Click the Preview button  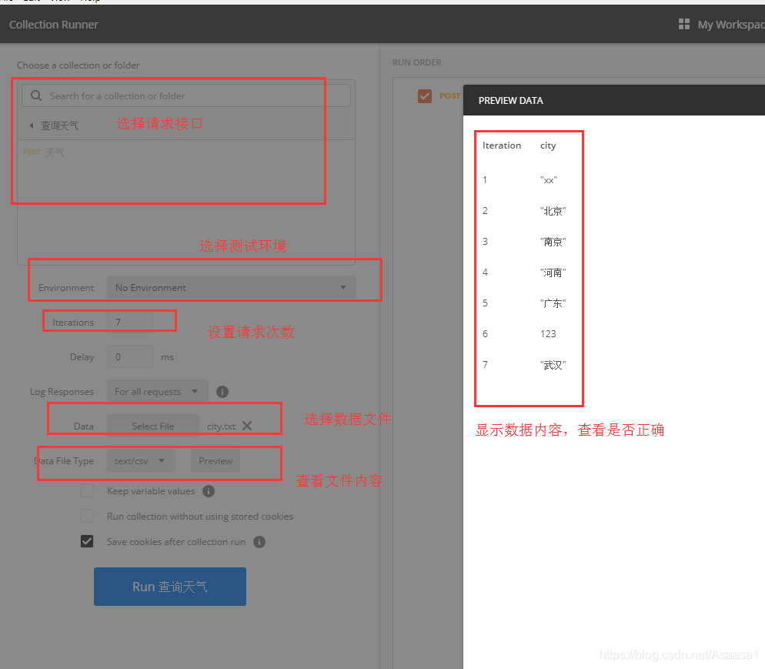pos(215,460)
